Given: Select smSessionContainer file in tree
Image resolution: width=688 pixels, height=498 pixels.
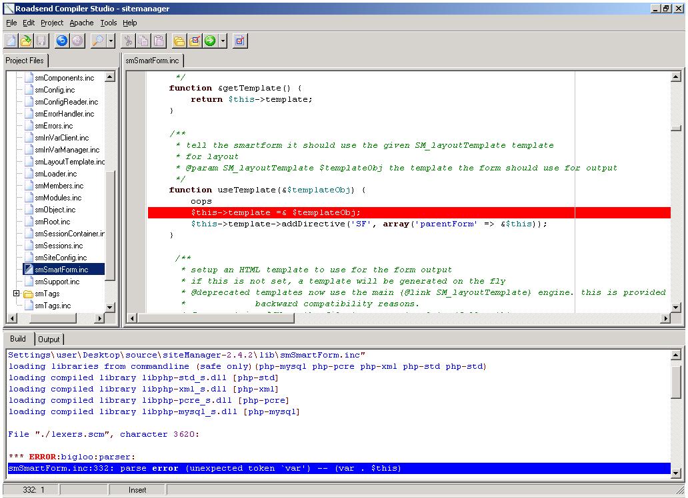Looking at the screenshot, I should point(69,234).
